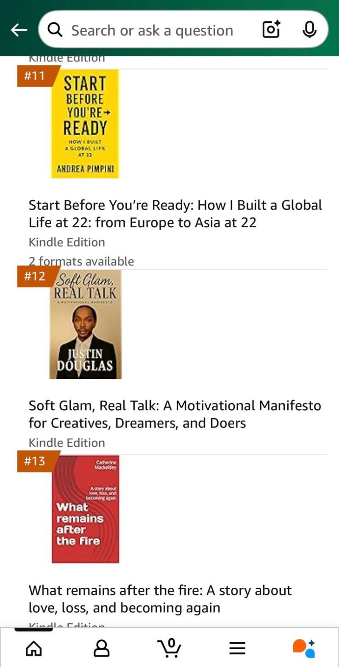Tap the back arrow icon
339x667 pixels.
pos(19,30)
